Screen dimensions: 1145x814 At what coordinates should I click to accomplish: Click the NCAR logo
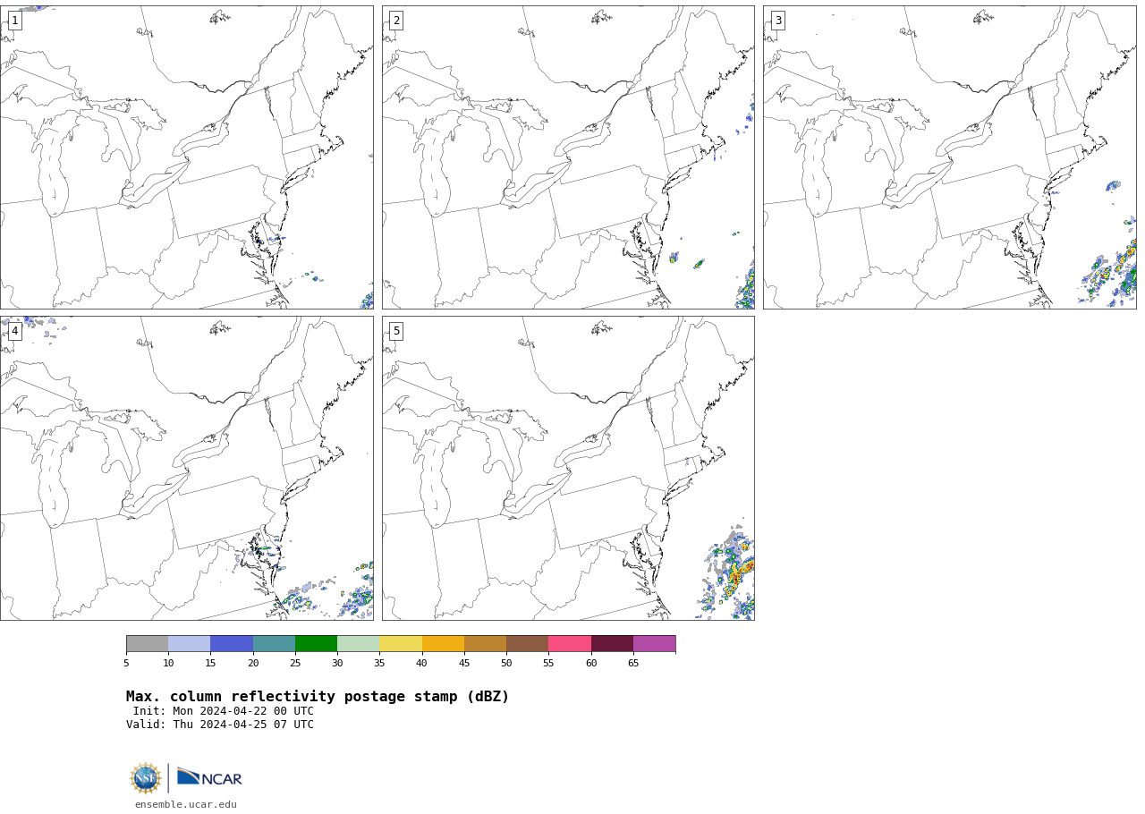tap(209, 778)
